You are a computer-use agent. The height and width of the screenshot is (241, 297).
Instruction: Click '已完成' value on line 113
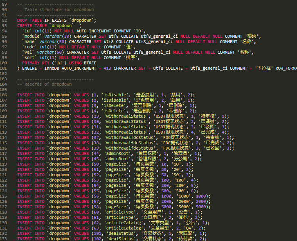pyautogui.click(x=209, y=132)
